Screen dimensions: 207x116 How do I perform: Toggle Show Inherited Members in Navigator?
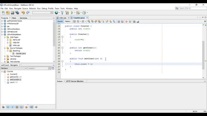[x=3, y=107]
